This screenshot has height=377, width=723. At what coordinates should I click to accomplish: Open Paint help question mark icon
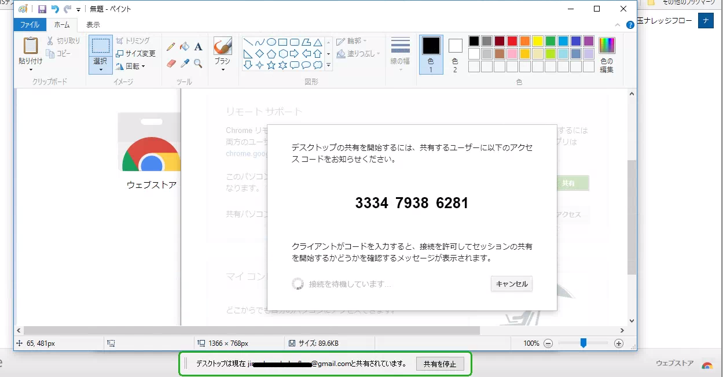pos(630,25)
